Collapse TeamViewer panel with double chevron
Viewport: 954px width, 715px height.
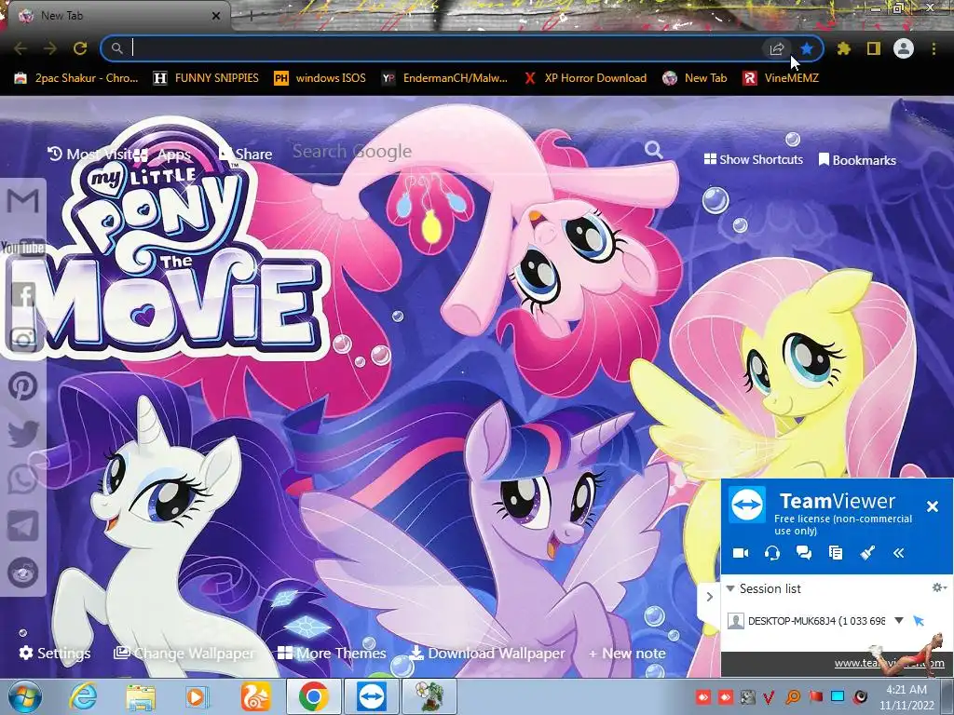[x=899, y=553]
